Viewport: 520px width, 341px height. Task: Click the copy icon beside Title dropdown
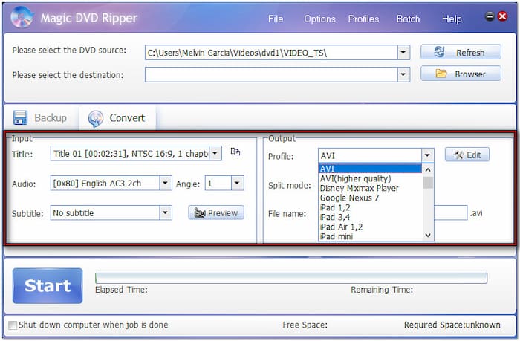coord(235,152)
